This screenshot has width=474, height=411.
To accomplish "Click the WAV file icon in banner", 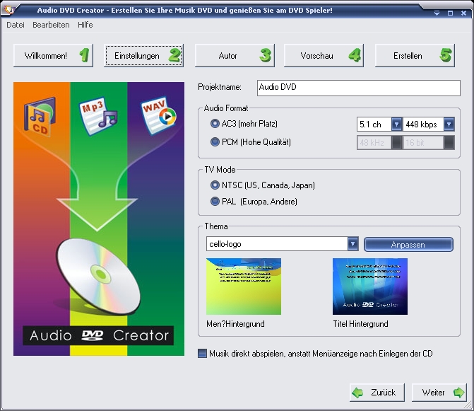I will click(x=158, y=115).
